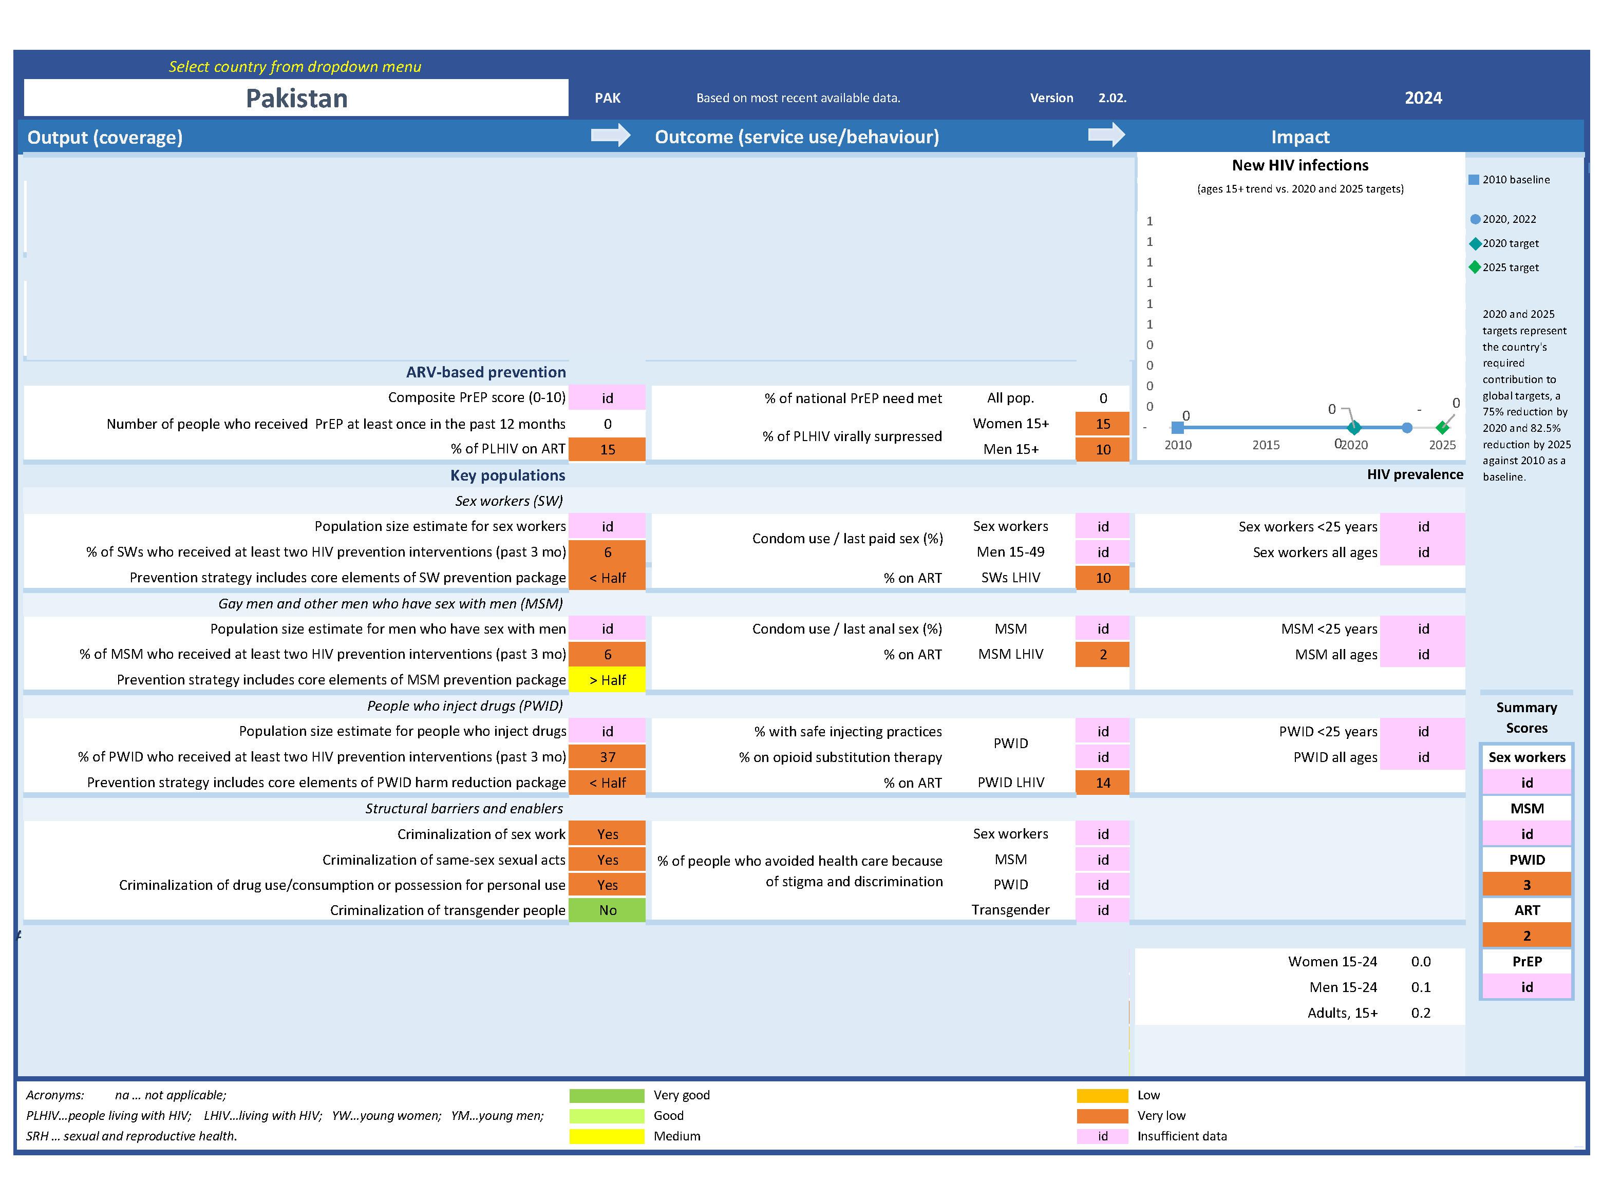Click the 2020, 2022 legend circle marker
The height and width of the screenshot is (1201, 1602).
tap(1475, 219)
